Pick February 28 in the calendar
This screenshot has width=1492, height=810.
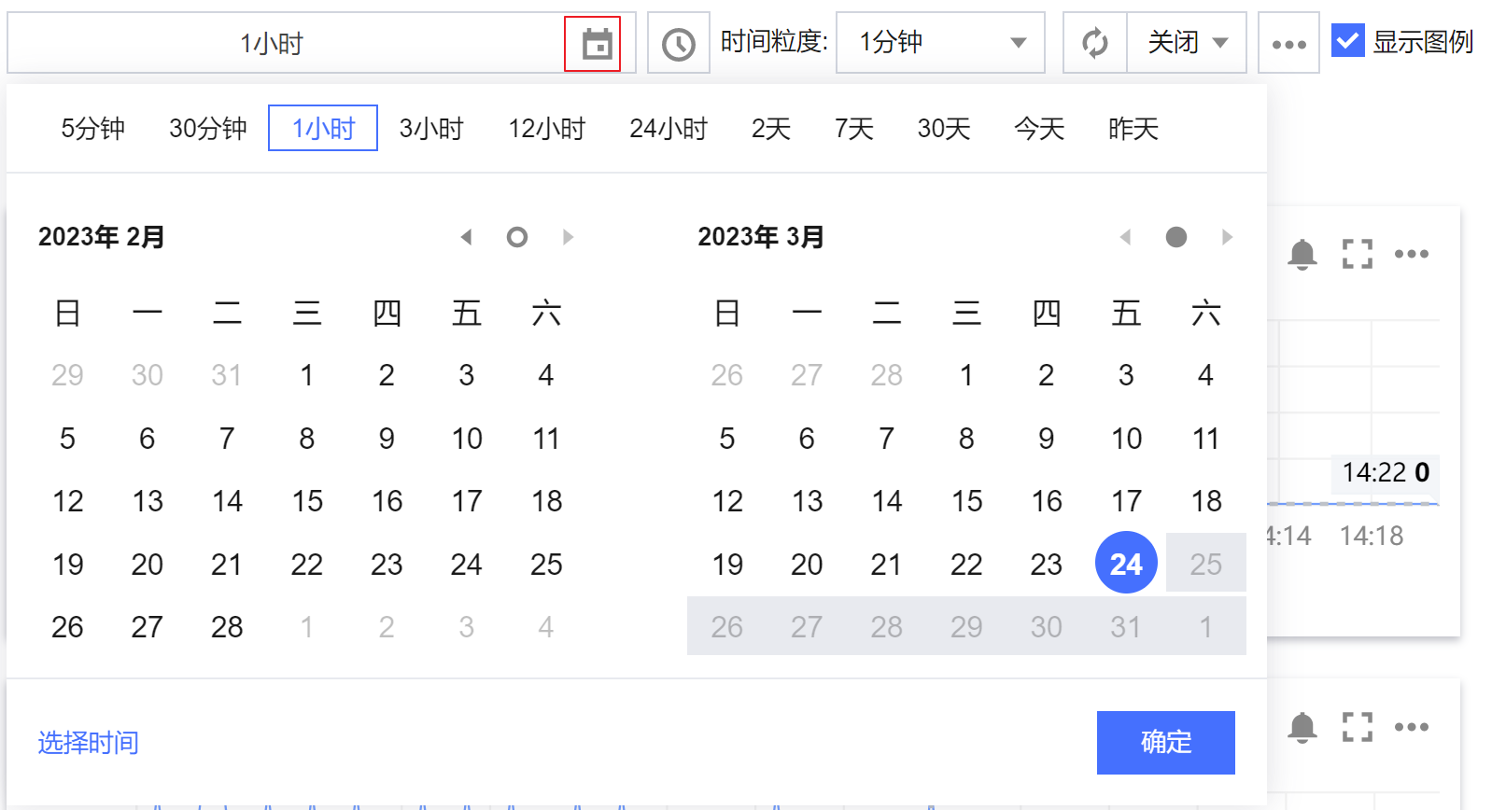[x=227, y=627]
